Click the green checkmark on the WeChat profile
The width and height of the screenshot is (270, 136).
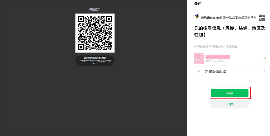(264, 58)
